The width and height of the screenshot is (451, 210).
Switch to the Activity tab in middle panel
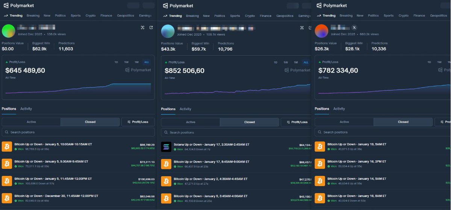click(x=185, y=109)
